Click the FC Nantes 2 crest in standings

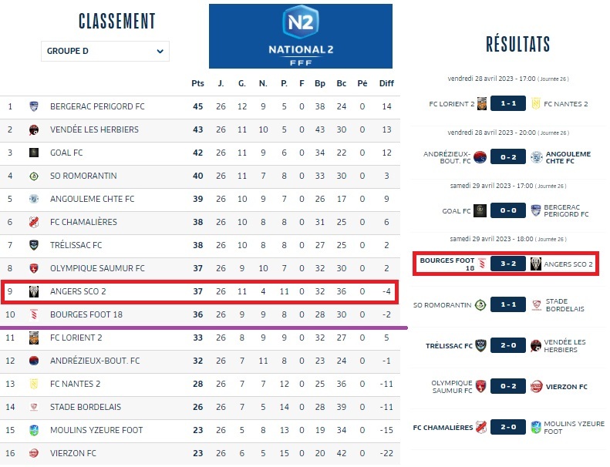pos(34,384)
